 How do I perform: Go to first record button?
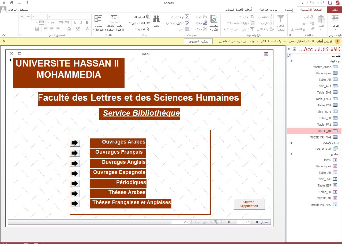[x=257, y=222]
